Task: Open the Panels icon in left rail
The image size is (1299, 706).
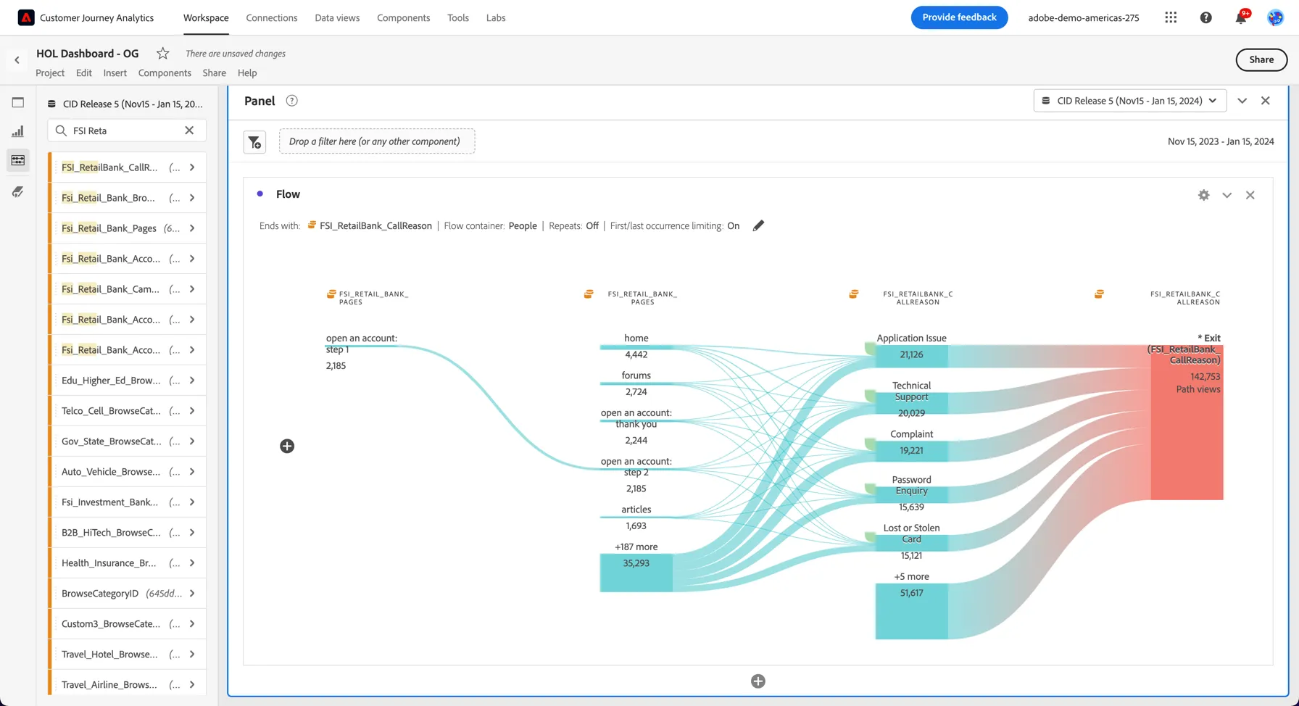Action: pyautogui.click(x=18, y=102)
